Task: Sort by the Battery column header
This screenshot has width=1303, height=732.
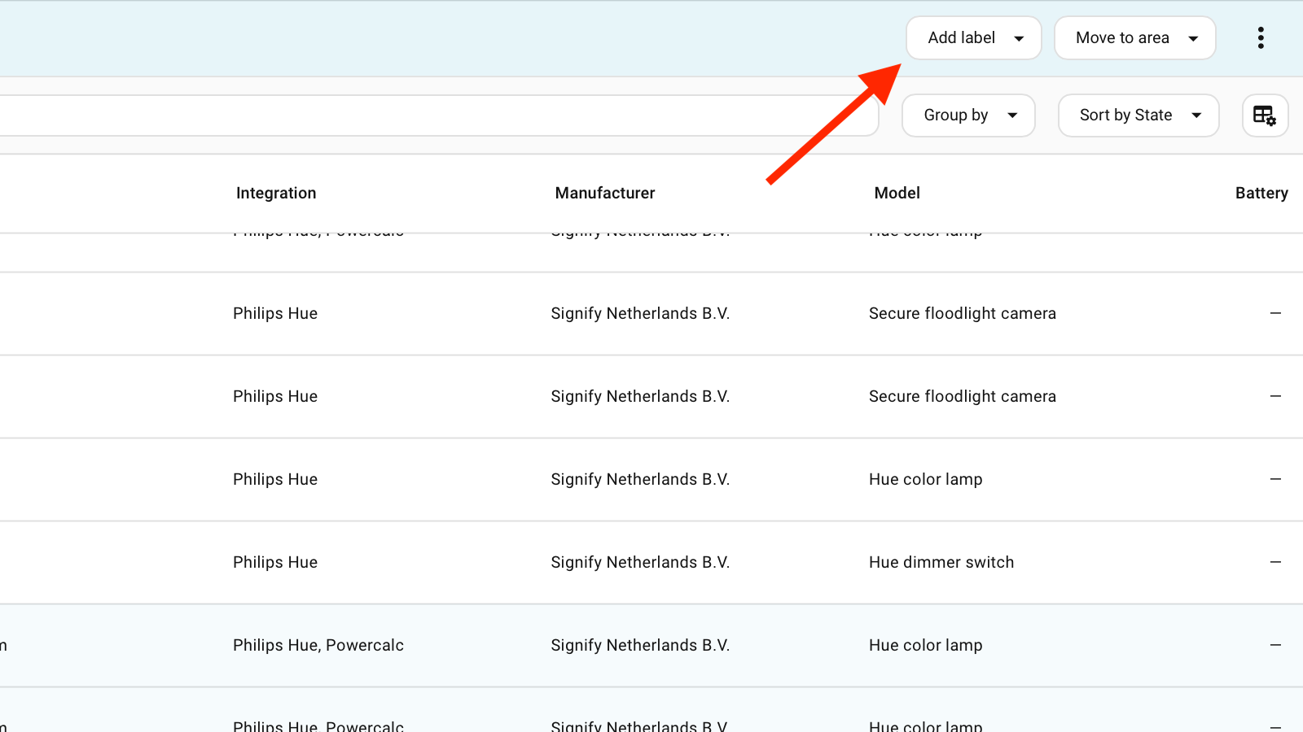Action: tap(1261, 194)
